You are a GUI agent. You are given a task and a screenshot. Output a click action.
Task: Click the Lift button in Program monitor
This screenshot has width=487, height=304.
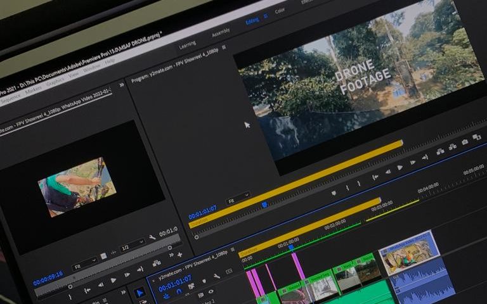[x=440, y=151]
